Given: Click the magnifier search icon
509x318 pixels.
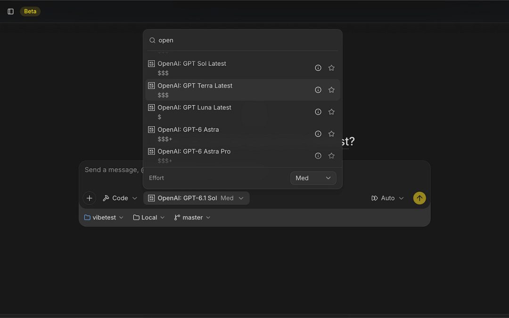Looking at the screenshot, I should pos(152,40).
